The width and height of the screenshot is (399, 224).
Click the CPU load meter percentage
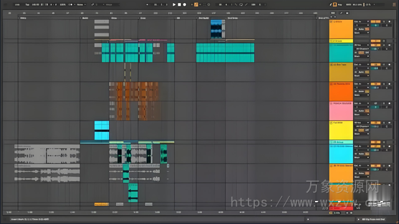pyautogui.click(x=368, y=4)
